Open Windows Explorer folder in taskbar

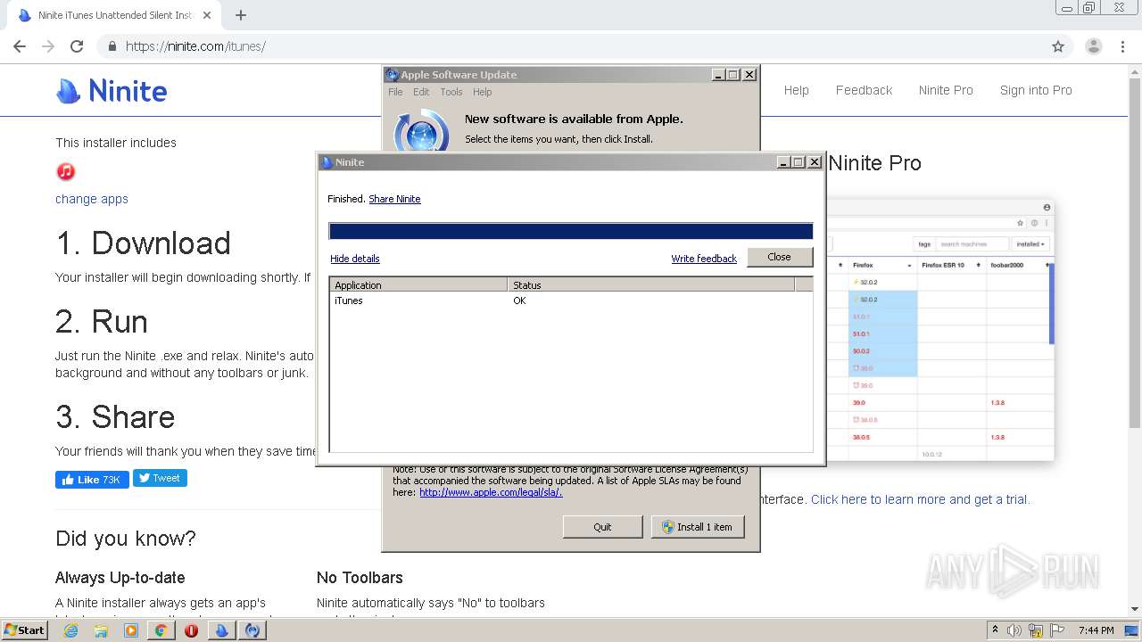[x=101, y=630]
